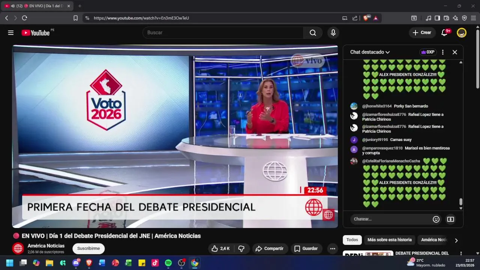The image size is (480, 270).
Task: Open more actions menu below video
Action: point(333,249)
